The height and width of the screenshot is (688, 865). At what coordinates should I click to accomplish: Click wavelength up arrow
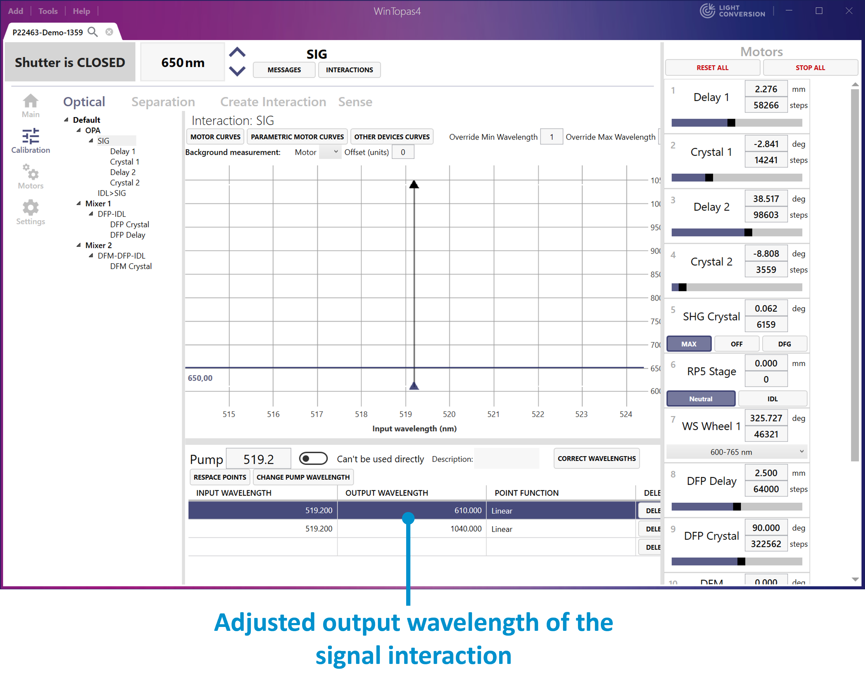click(237, 53)
